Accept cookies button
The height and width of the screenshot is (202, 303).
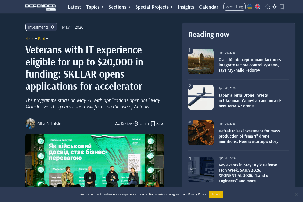pos(216,194)
